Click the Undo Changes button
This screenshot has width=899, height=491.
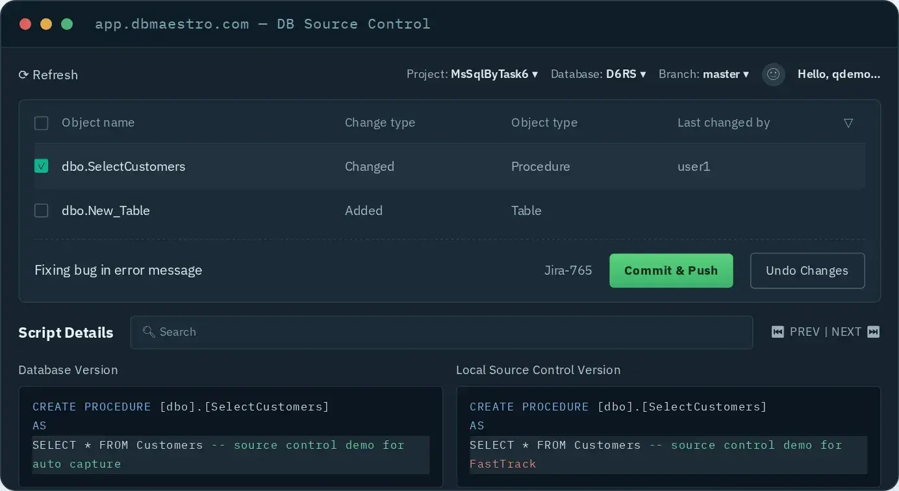point(807,270)
